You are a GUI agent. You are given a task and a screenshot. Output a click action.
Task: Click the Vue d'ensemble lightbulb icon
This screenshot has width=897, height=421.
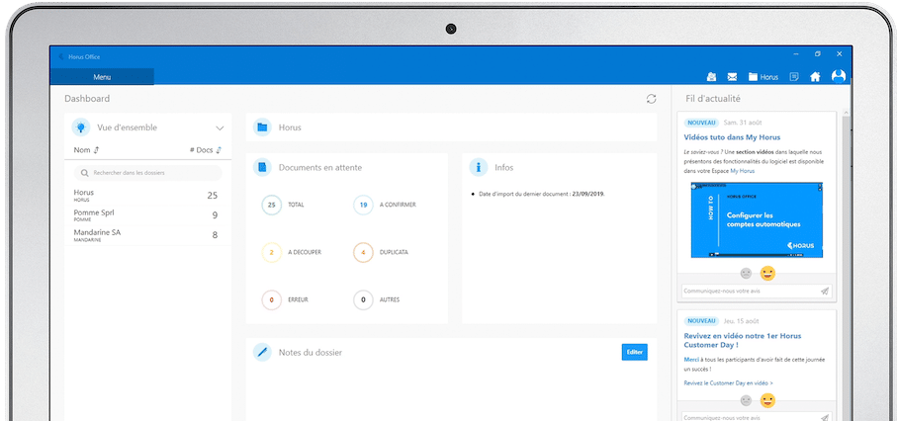81,126
